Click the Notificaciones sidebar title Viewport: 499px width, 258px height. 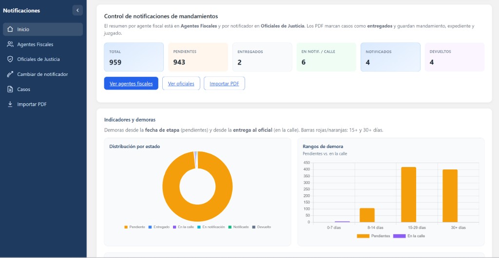[x=21, y=11]
